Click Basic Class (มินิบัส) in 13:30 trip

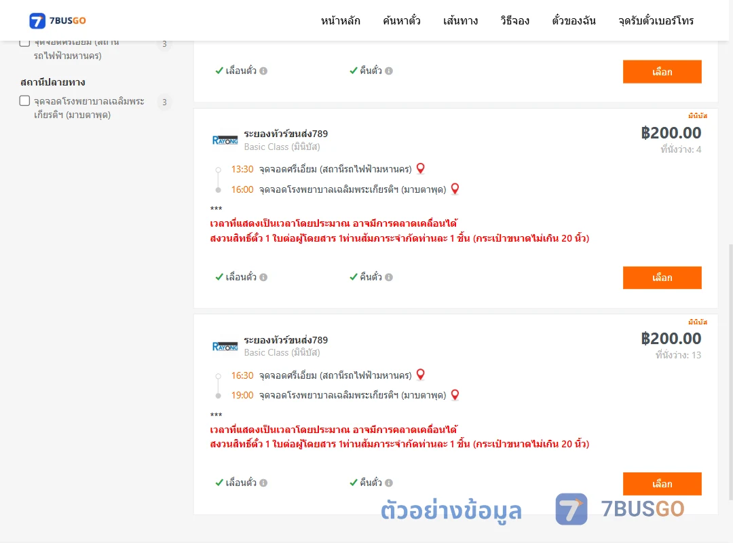point(282,147)
